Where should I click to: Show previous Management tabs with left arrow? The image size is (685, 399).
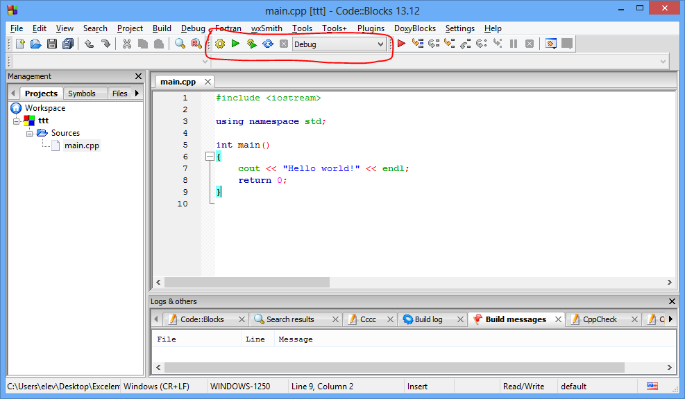click(13, 93)
